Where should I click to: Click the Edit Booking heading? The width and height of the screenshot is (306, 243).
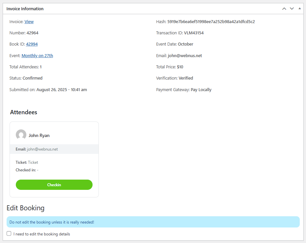[x=25, y=208]
